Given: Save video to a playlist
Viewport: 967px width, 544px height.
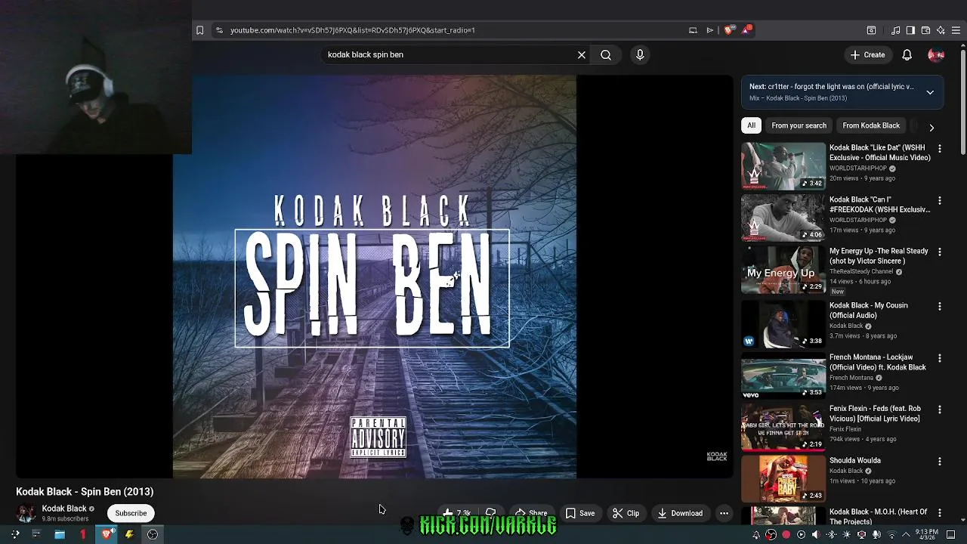Looking at the screenshot, I should tap(580, 513).
